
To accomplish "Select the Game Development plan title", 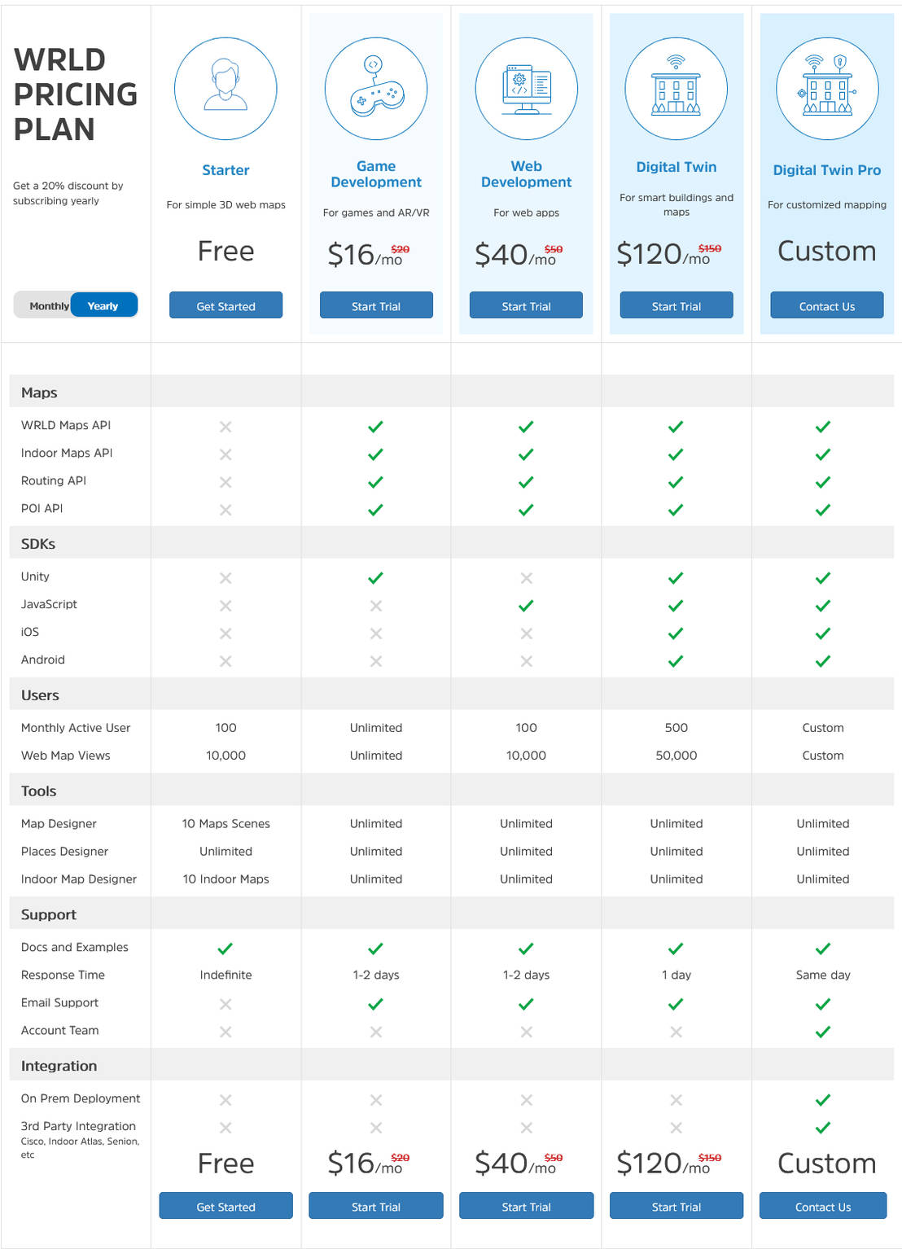I will pos(376,174).
